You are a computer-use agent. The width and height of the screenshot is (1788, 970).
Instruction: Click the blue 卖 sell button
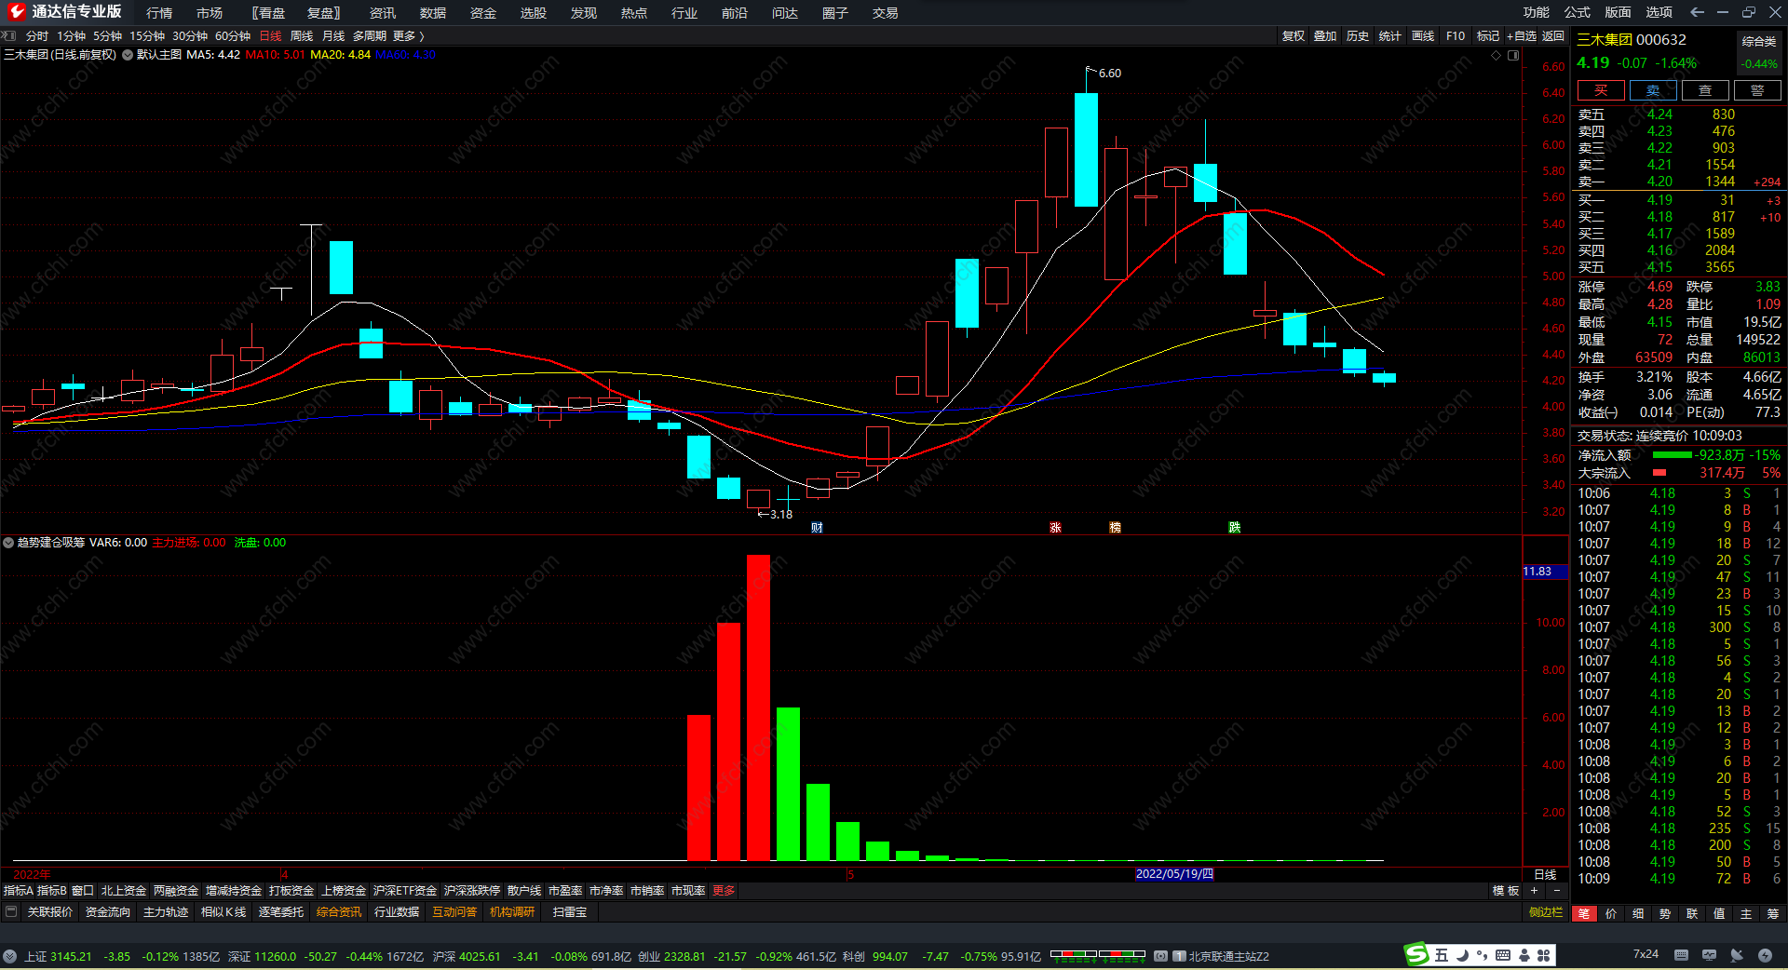[1653, 90]
